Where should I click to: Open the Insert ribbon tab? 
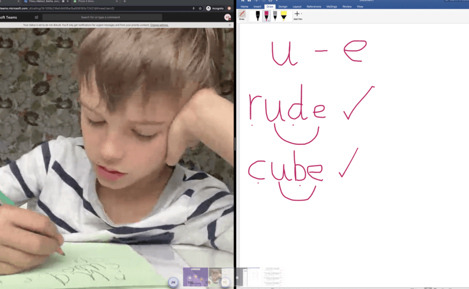(x=257, y=7)
